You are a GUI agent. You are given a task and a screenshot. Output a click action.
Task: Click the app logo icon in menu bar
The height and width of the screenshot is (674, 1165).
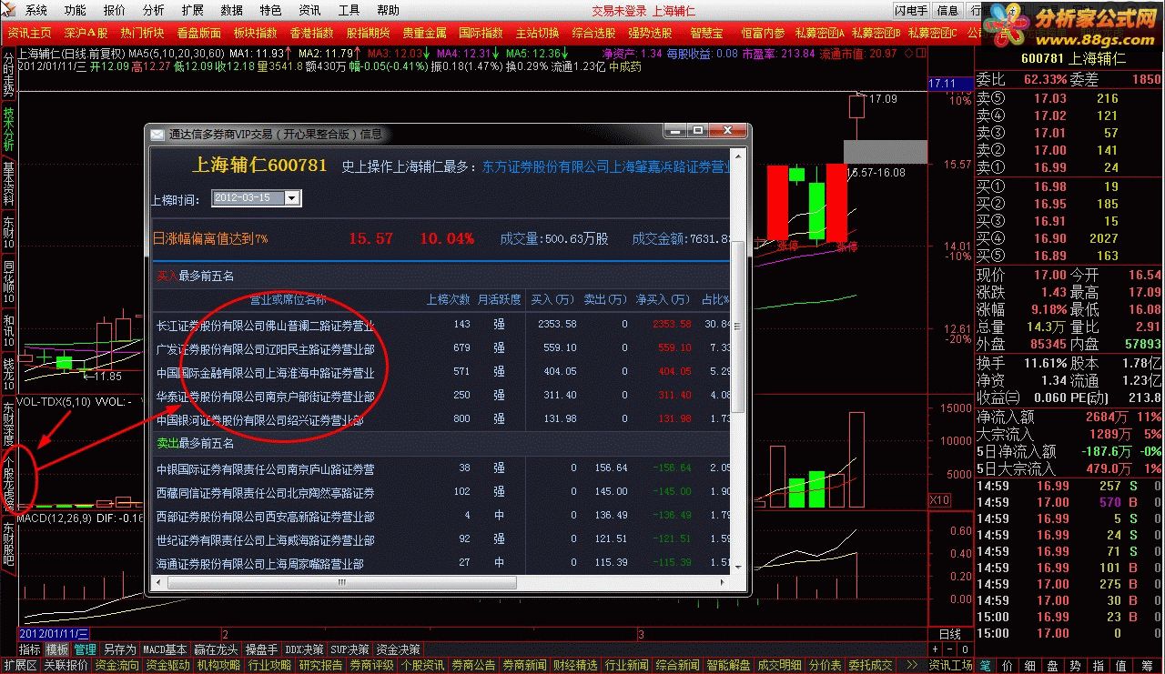[x=10, y=10]
